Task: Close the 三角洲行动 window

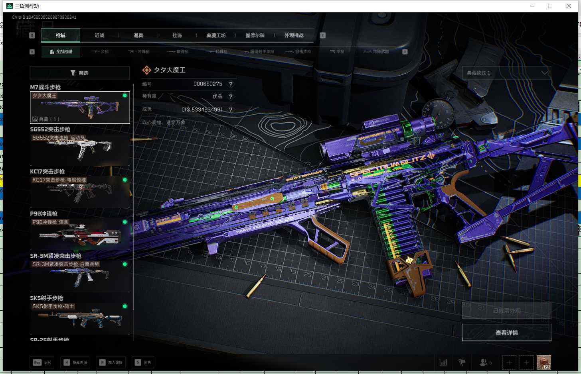Action: coord(569,6)
